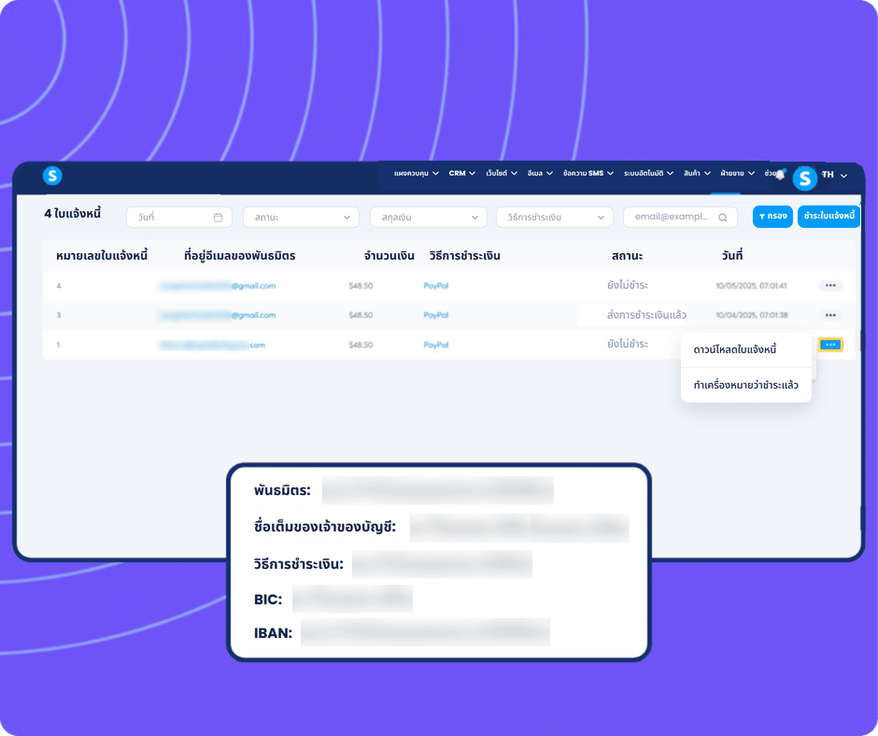Click the กรอง filter button
878x736 pixels.
(772, 216)
